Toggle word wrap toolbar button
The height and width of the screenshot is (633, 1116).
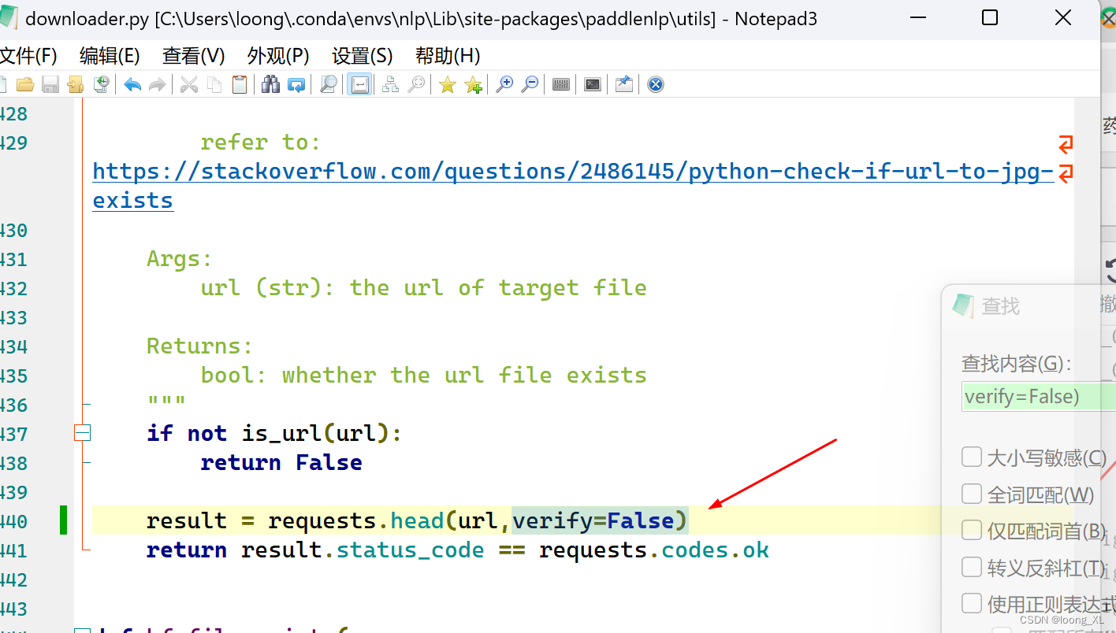(x=360, y=84)
